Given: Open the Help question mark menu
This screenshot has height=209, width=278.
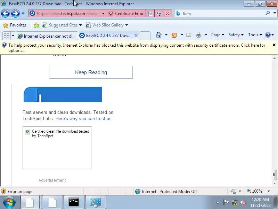Looking at the screenshot, I should coord(270,35).
